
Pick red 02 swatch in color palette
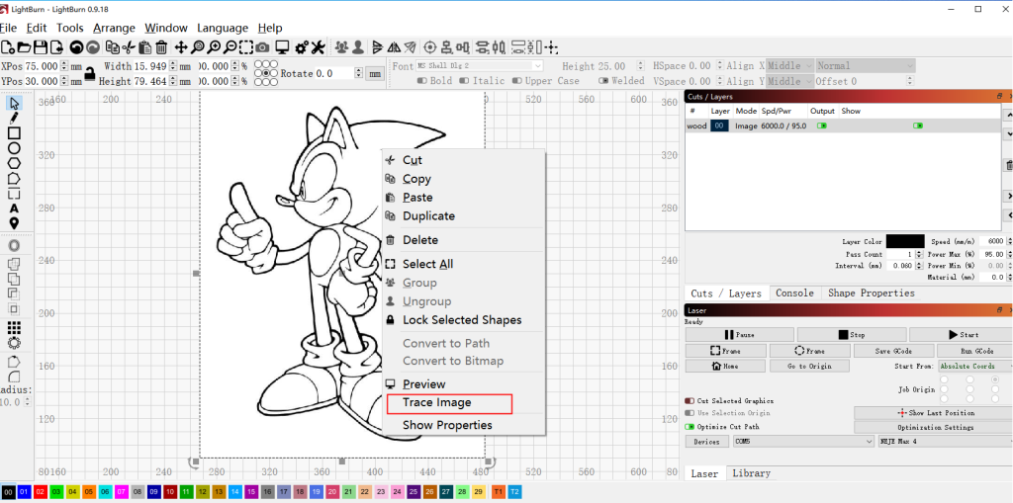(40, 492)
